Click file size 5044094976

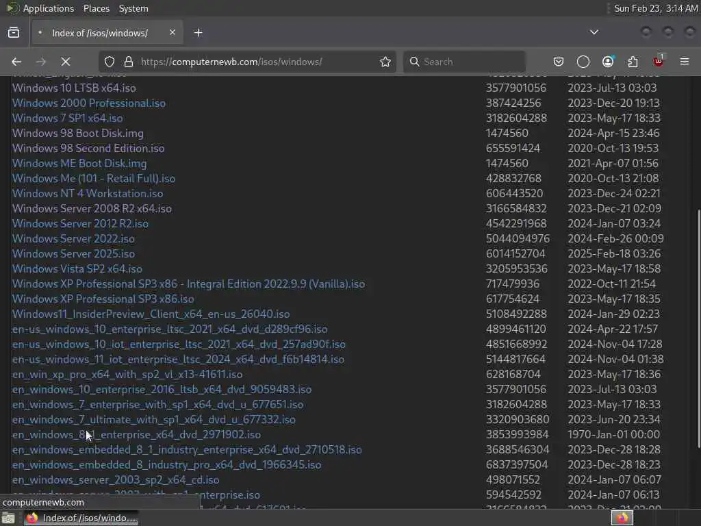(518, 239)
